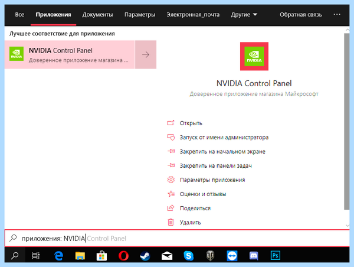354x267 pixels.
Task: Click Обратная связь feedback button
Action: tap(301, 15)
